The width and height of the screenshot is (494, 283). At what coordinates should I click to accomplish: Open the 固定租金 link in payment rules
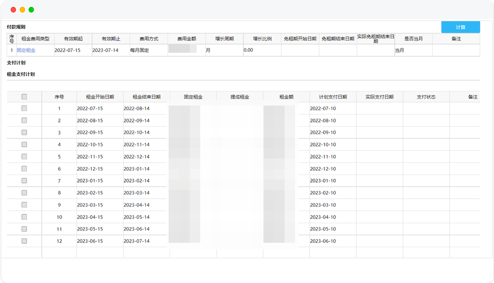click(26, 50)
